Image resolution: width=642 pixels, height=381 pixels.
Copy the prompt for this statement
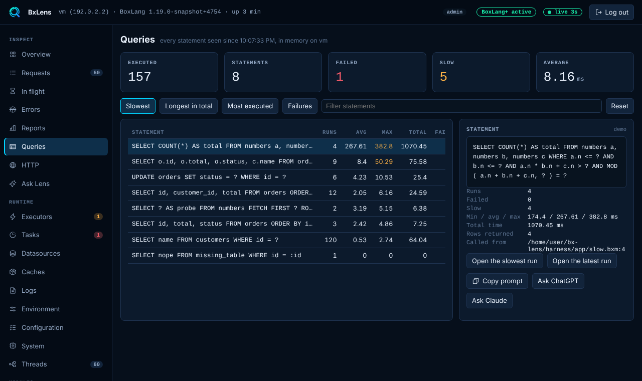coord(497,281)
